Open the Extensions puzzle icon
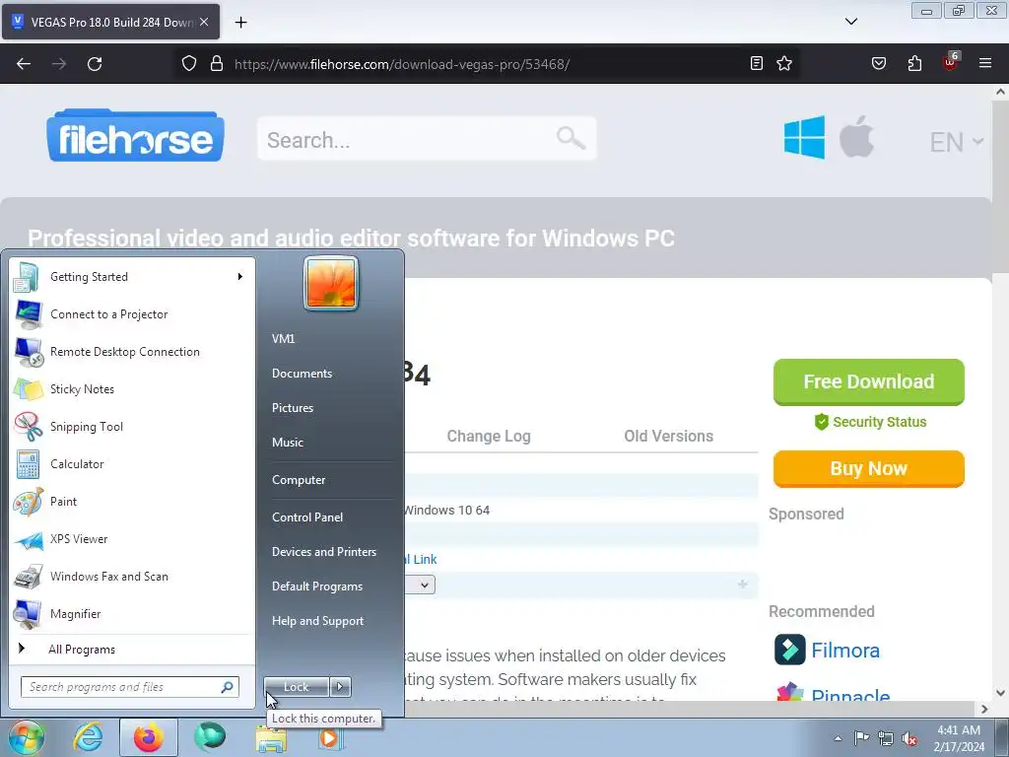This screenshot has width=1009, height=757. [914, 63]
